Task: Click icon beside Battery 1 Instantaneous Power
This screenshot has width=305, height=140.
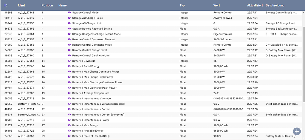Action: (x=69, y=120)
